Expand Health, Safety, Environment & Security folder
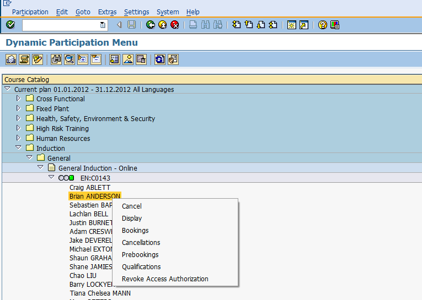Viewport: 422px width, 300px height. pyautogui.click(x=18, y=118)
